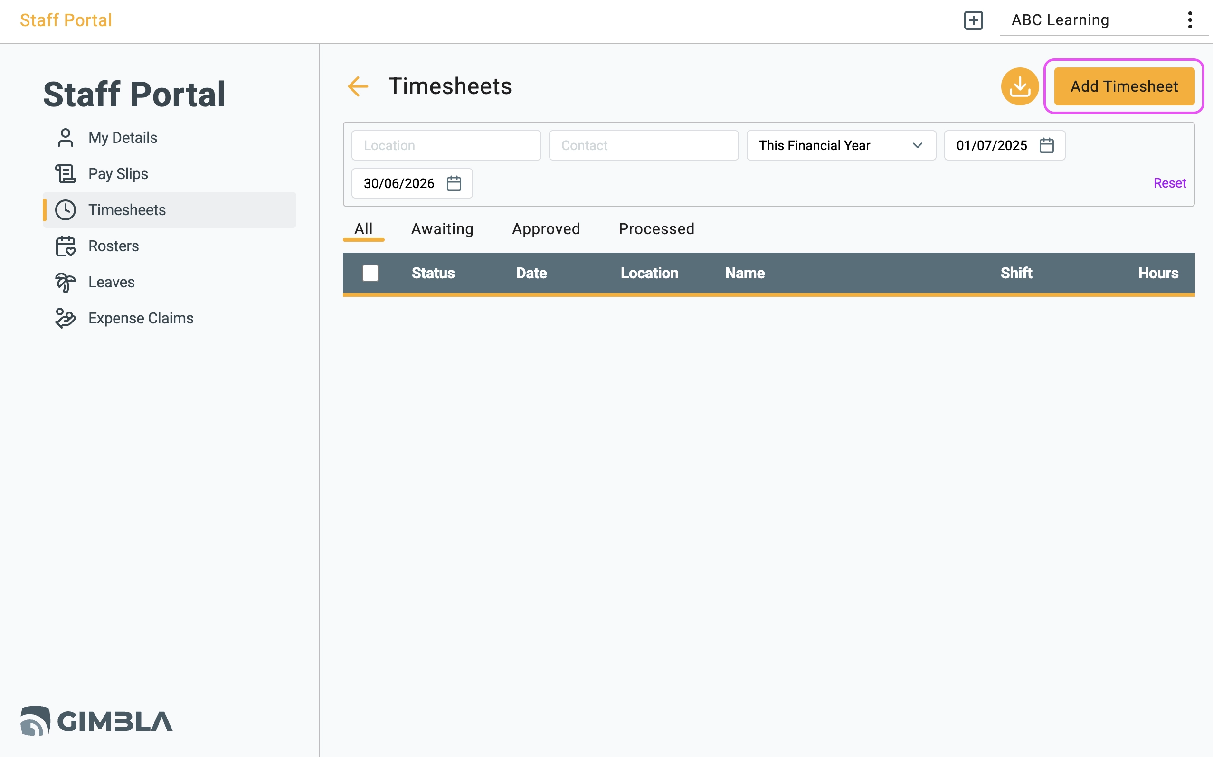The image size is (1213, 757).
Task: Sort by the Hours column header
Action: 1158,274
